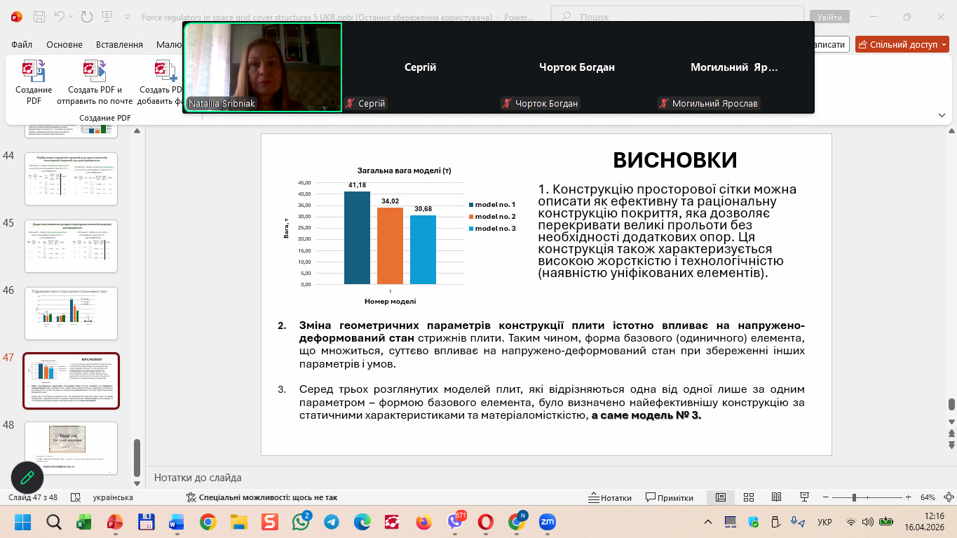Save the presentation using the disk icon
This screenshot has height=538, width=957.
(39, 16)
